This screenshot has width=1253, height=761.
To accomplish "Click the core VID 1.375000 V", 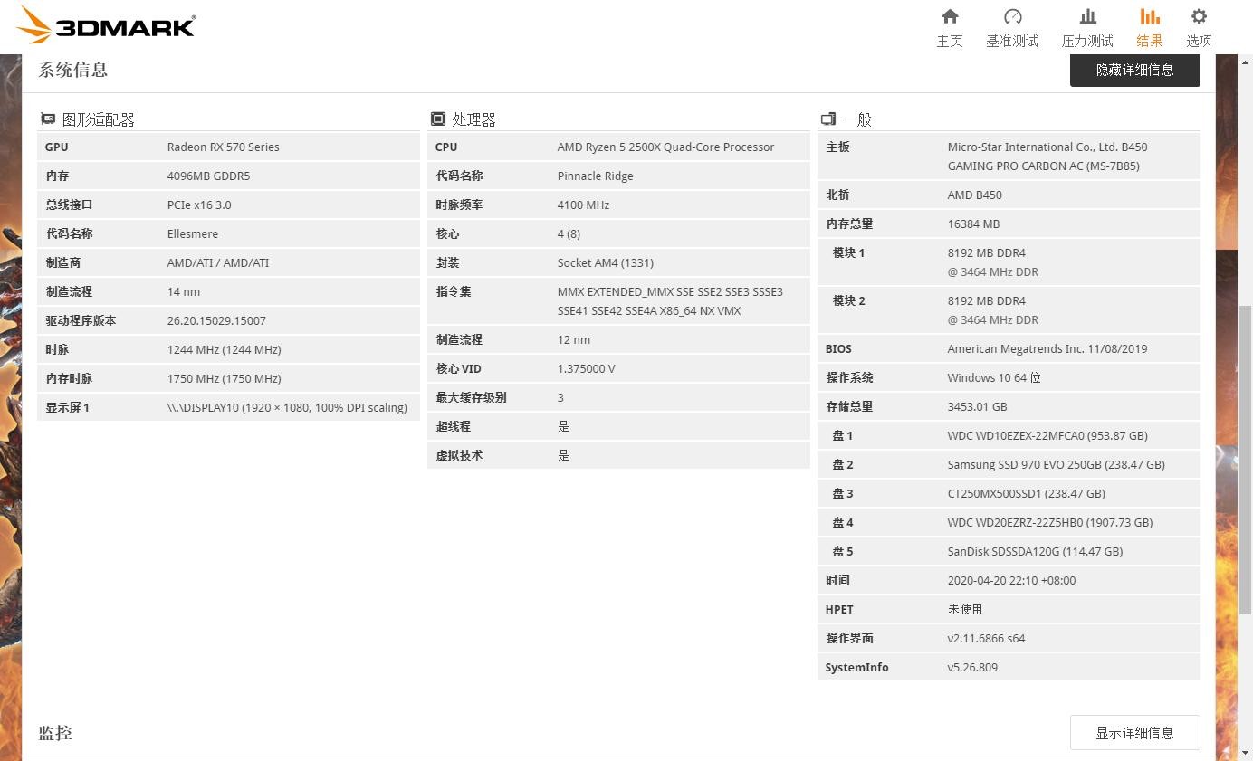I will pyautogui.click(x=586, y=368).
